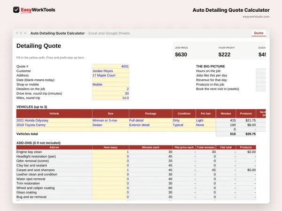Click the Minutes column header in vehicles table
282x211 pixels.
[x=226, y=113]
